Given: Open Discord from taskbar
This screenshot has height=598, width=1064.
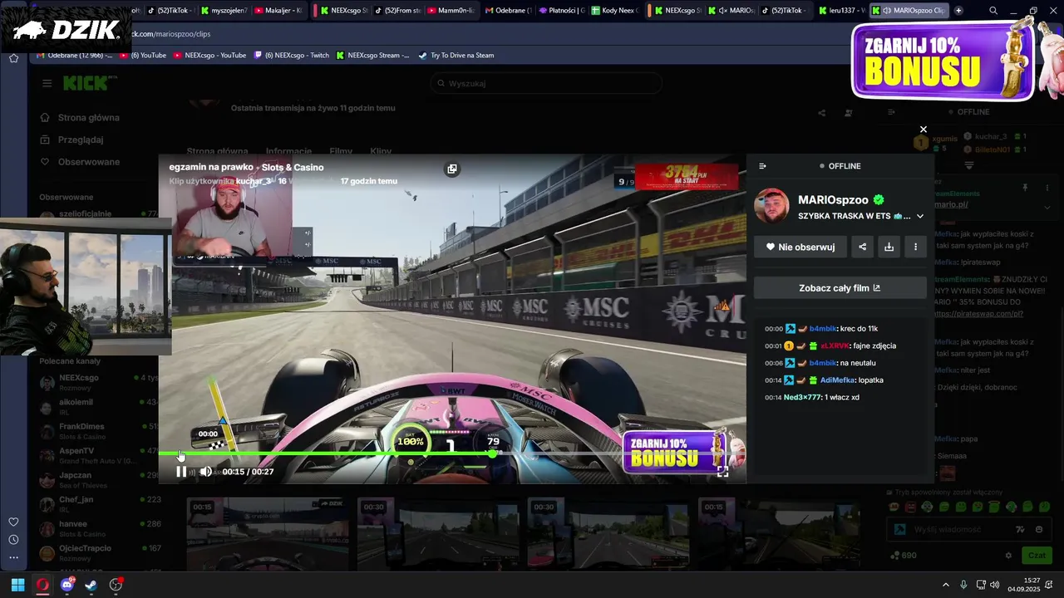Looking at the screenshot, I should tap(67, 585).
